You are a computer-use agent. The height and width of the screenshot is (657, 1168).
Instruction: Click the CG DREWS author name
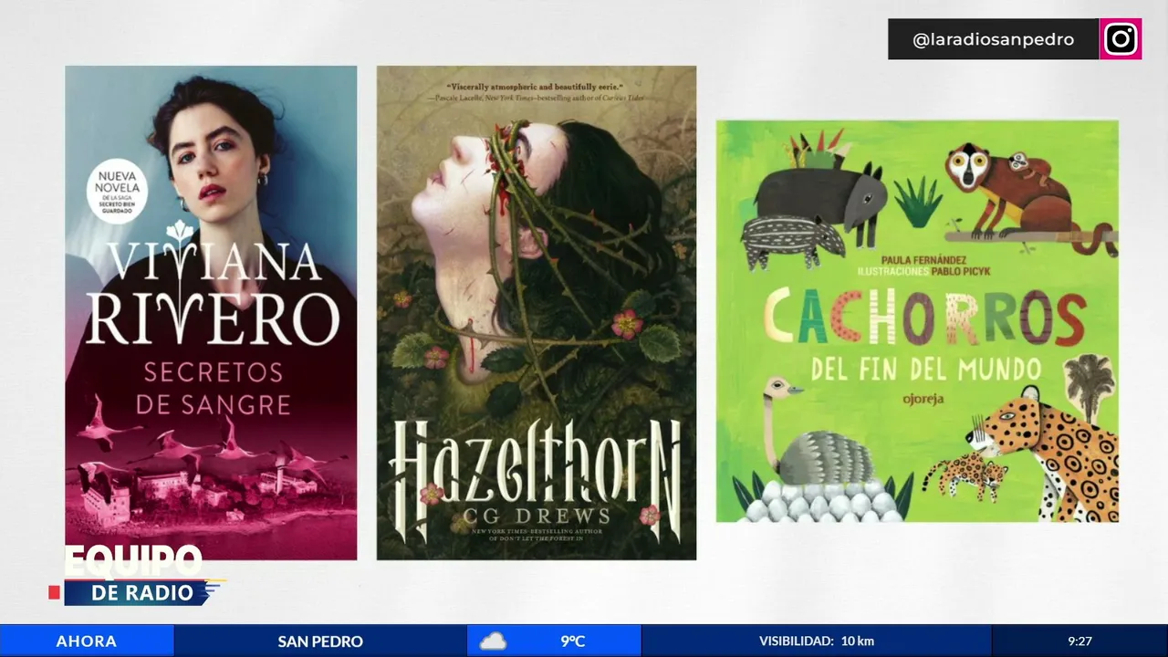536,516
